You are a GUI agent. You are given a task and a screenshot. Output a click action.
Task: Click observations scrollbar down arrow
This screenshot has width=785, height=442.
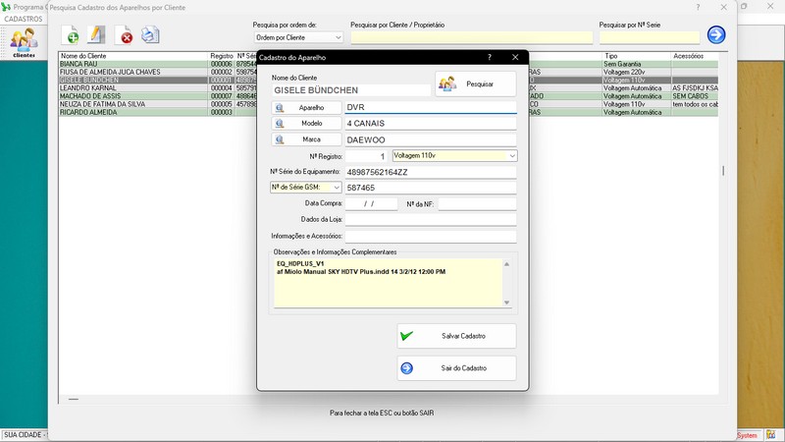[x=506, y=303]
